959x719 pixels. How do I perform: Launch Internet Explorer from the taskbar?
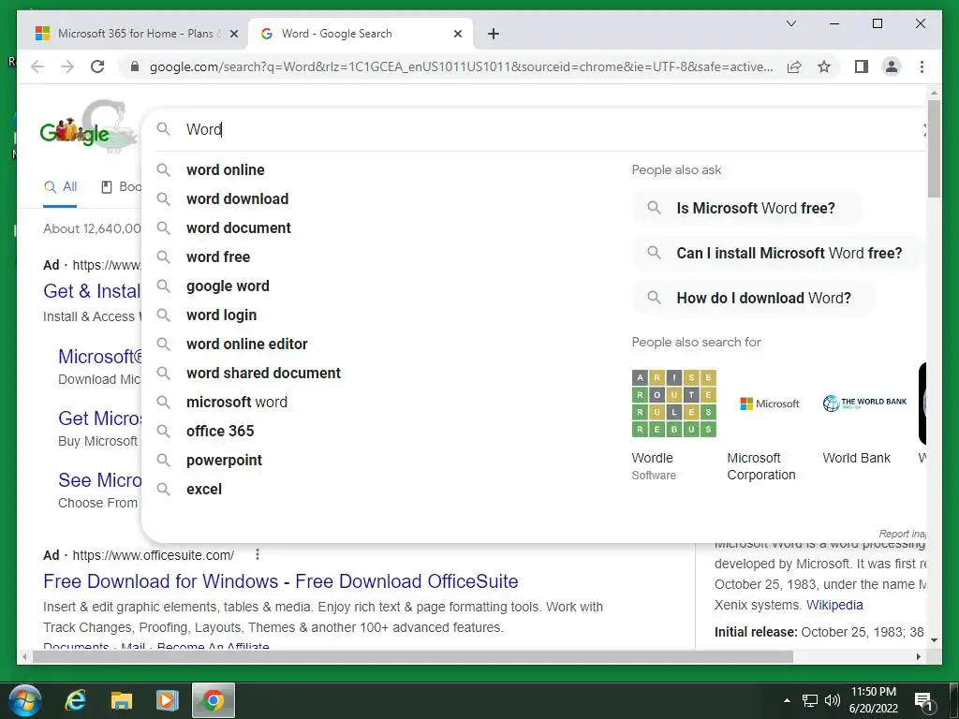pyautogui.click(x=75, y=700)
